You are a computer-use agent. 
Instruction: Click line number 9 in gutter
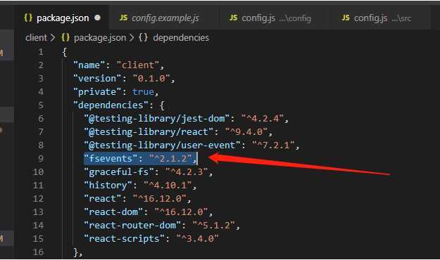click(x=41, y=159)
